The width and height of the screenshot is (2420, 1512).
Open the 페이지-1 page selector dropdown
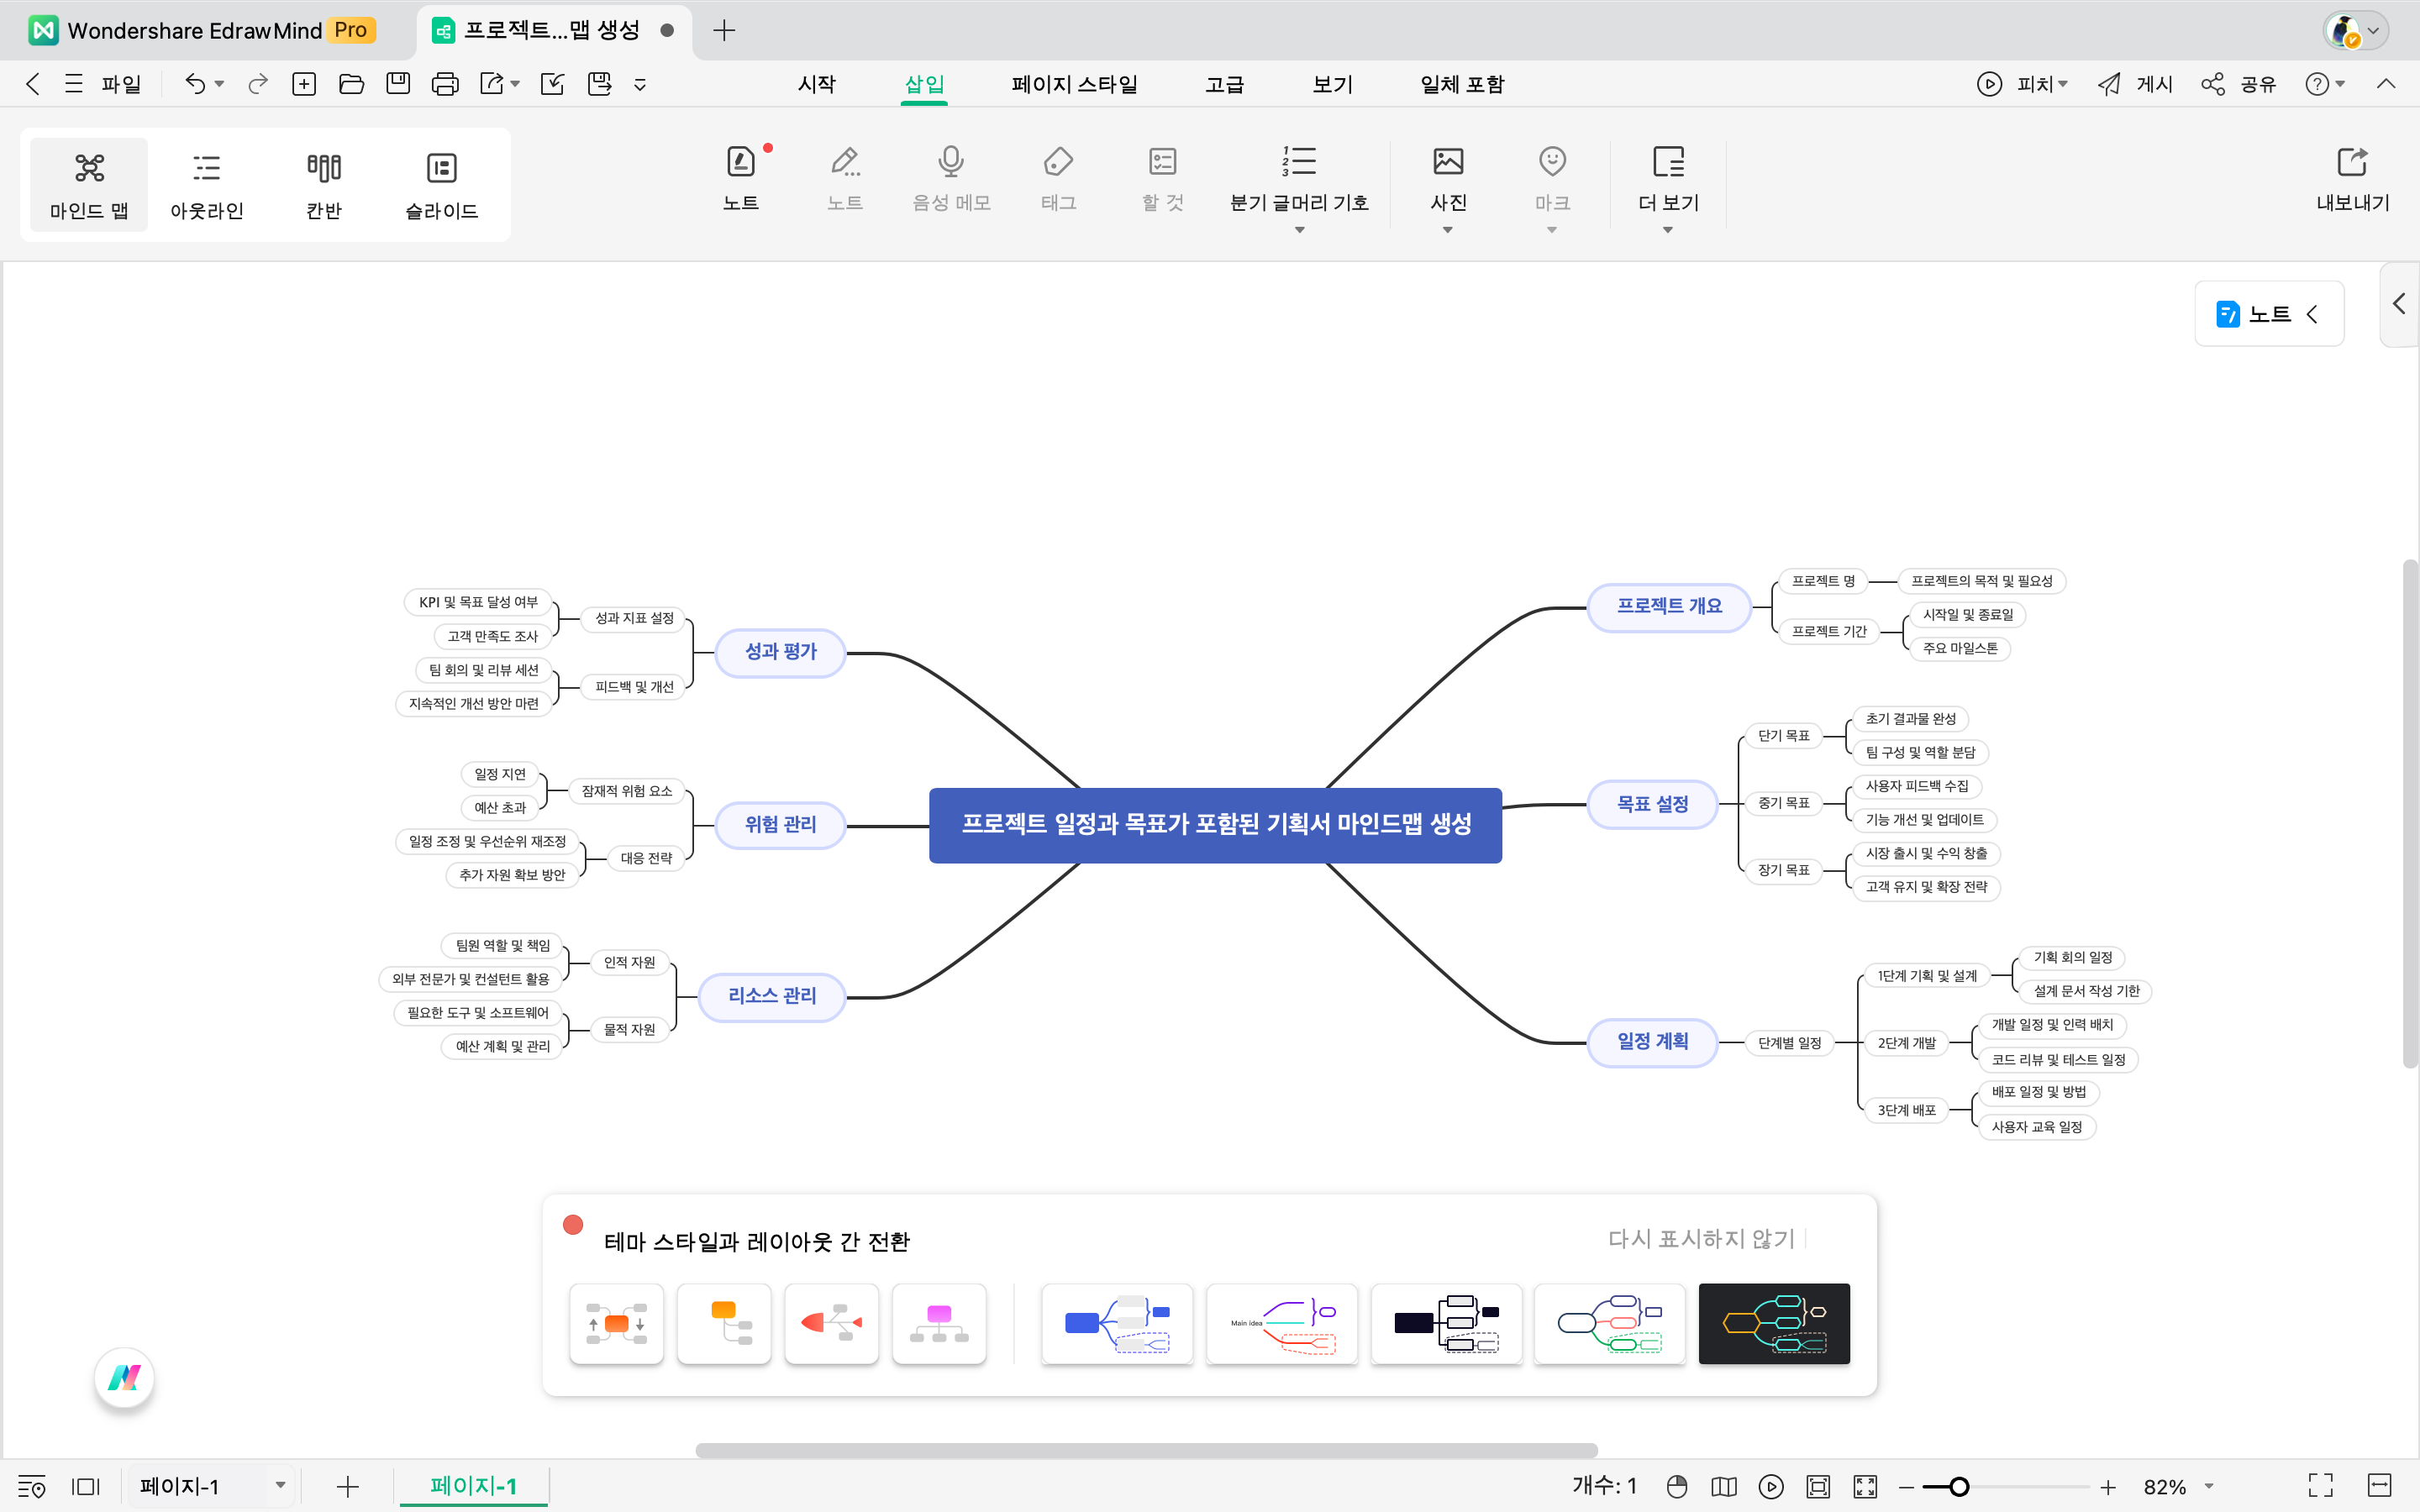pyautogui.click(x=280, y=1486)
